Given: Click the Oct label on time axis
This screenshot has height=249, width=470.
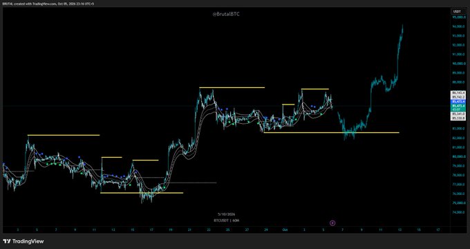Looking at the screenshot, I should tap(285, 230).
